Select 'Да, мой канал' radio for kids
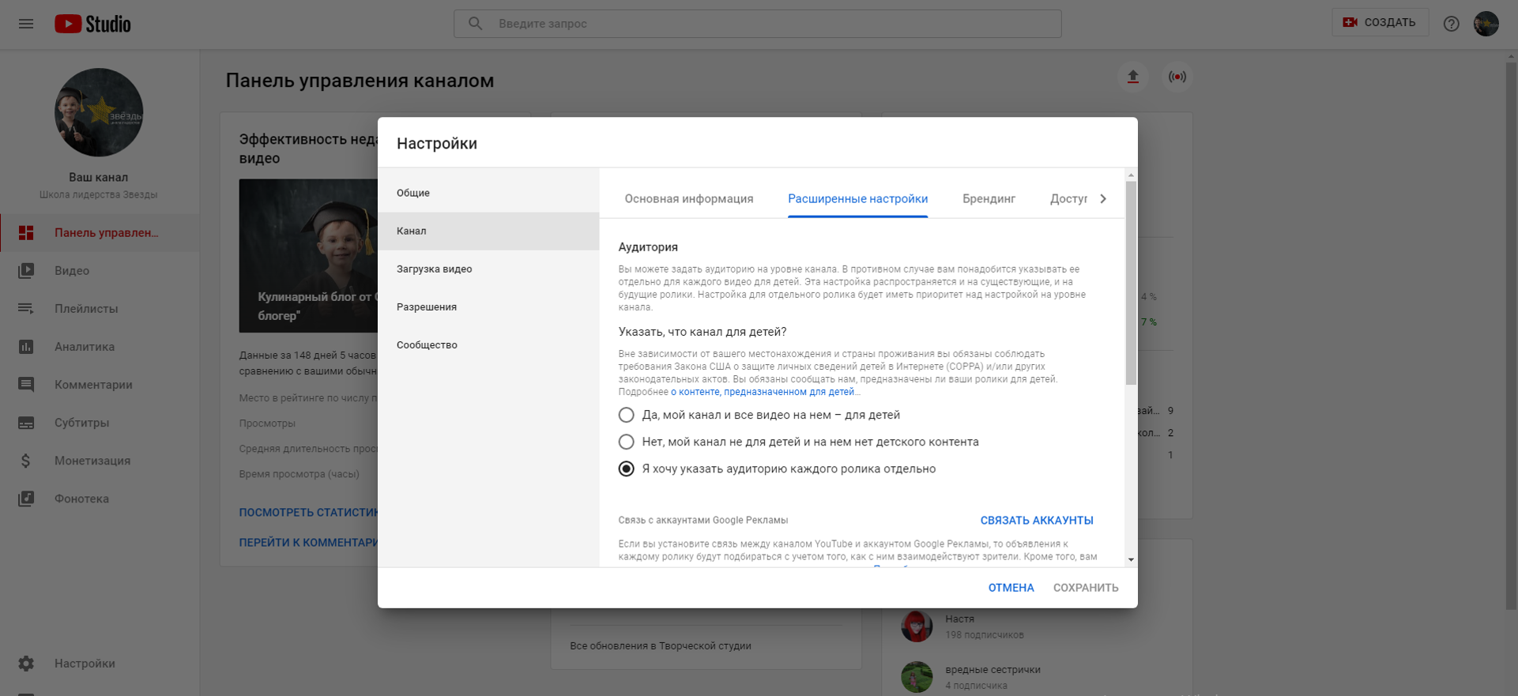 626,415
